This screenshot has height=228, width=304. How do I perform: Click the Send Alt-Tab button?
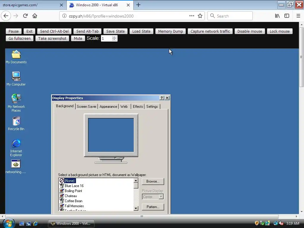coord(87,31)
